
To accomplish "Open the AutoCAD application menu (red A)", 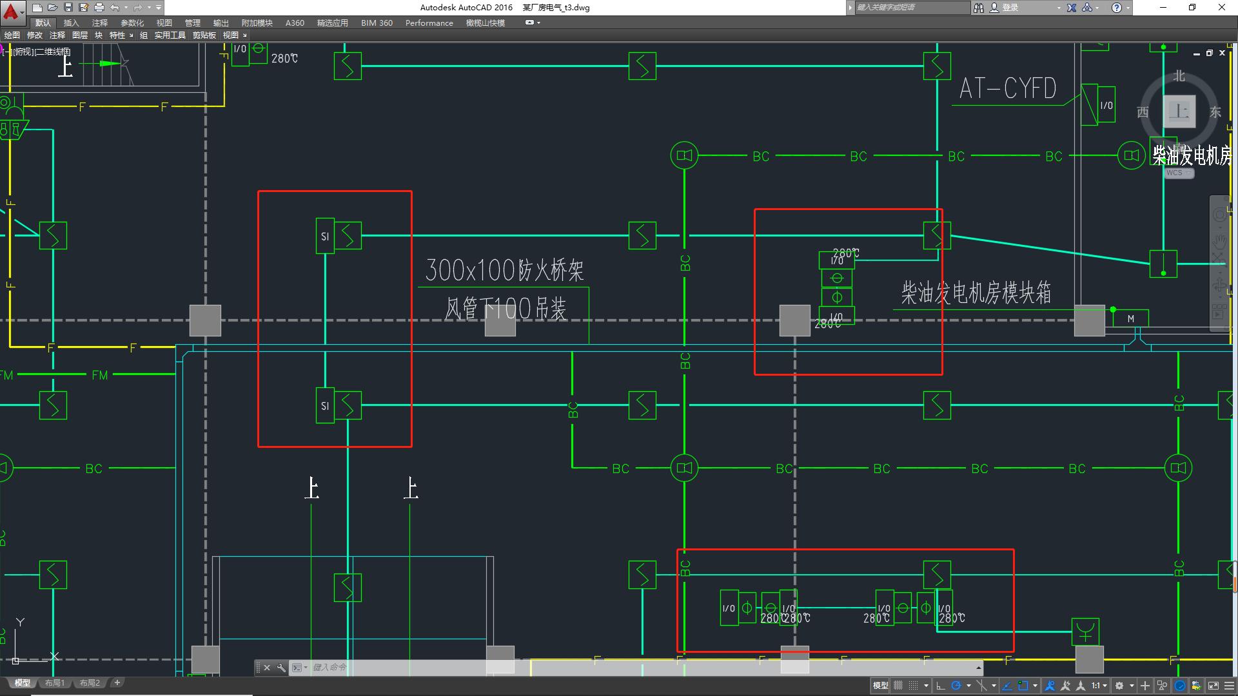I will coord(11,9).
